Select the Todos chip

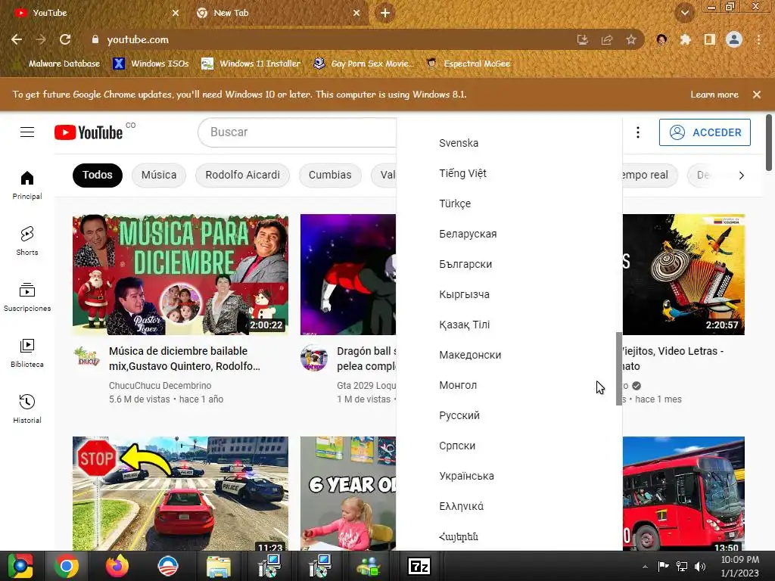[98, 175]
